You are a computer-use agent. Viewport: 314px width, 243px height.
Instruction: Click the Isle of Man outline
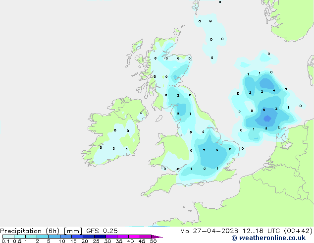point(159,119)
